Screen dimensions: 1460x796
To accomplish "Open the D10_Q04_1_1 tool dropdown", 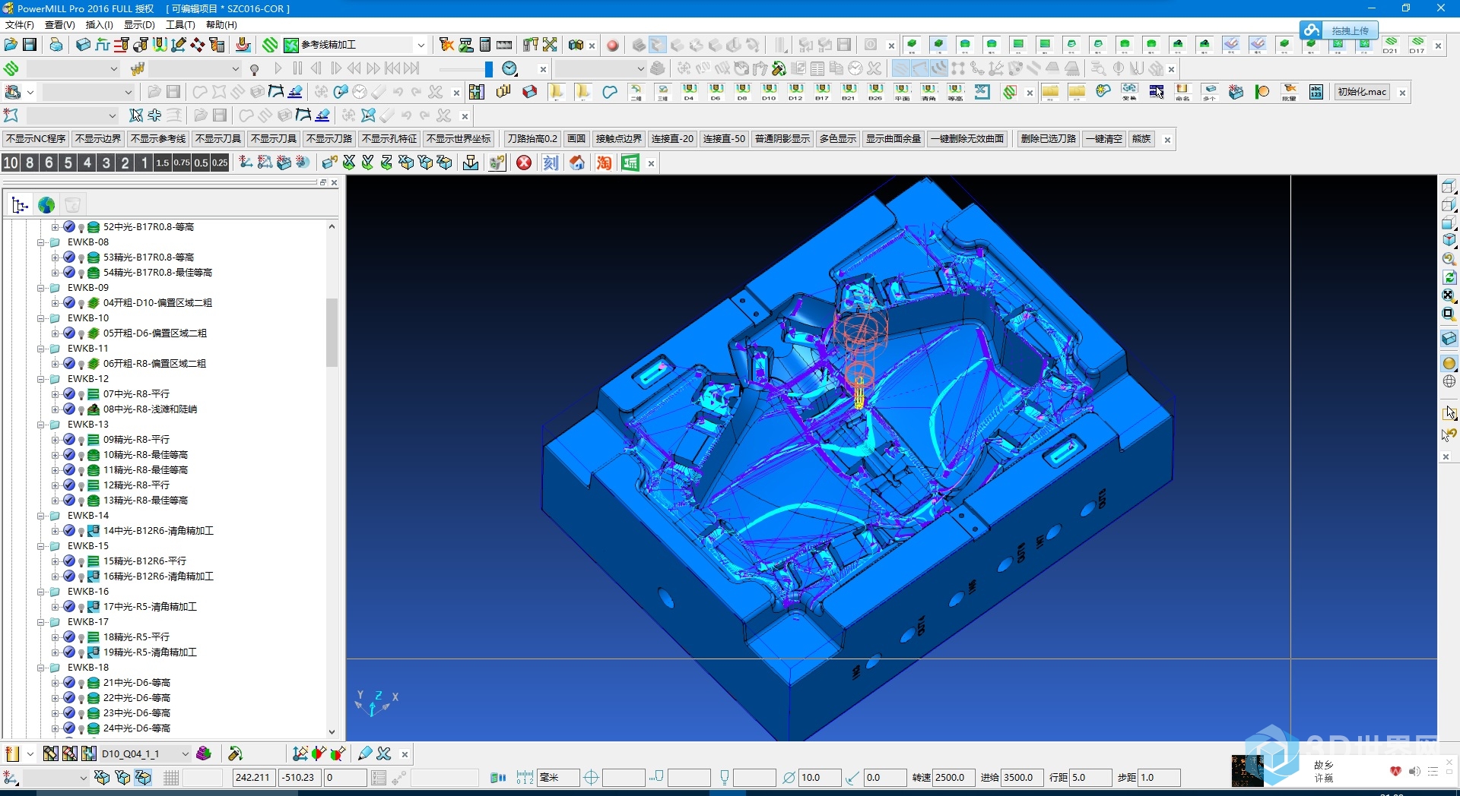I will click(185, 753).
